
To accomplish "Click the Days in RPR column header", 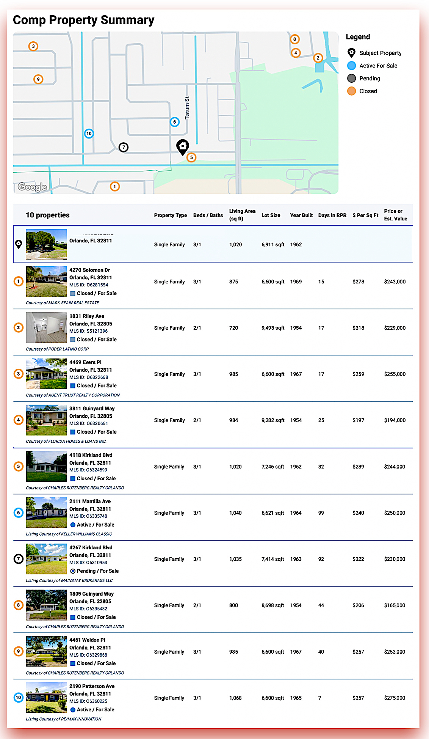I will [x=332, y=215].
